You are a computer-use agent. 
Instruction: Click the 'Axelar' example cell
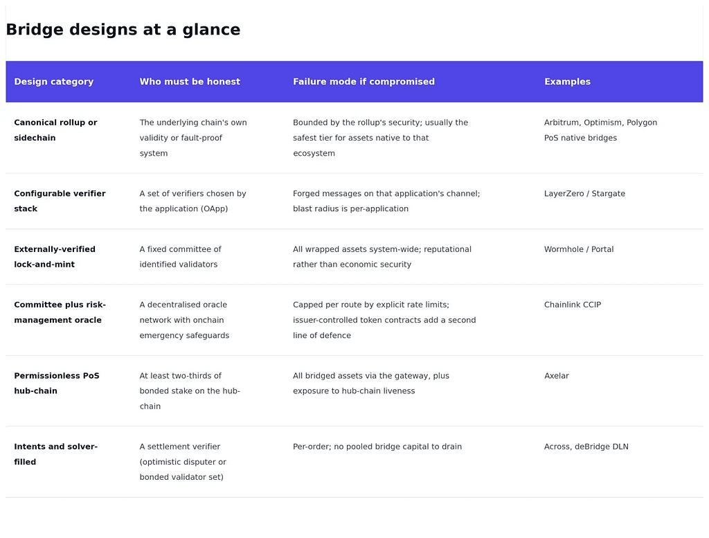click(x=557, y=376)
